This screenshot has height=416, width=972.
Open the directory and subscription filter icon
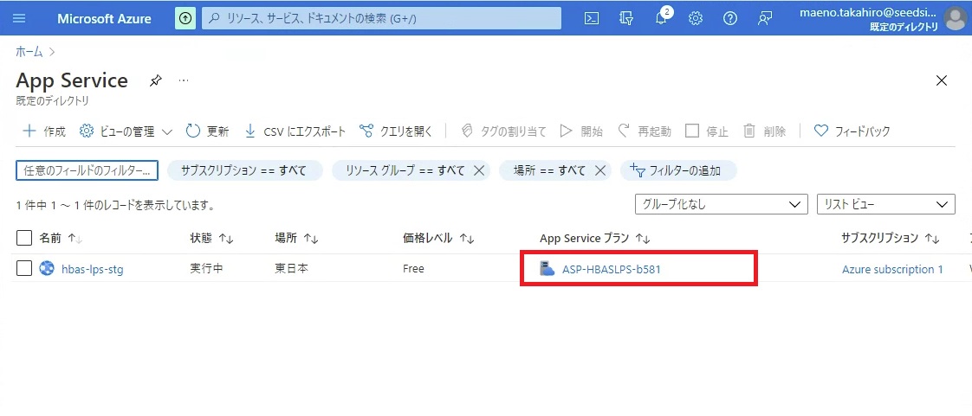pyautogui.click(x=626, y=18)
